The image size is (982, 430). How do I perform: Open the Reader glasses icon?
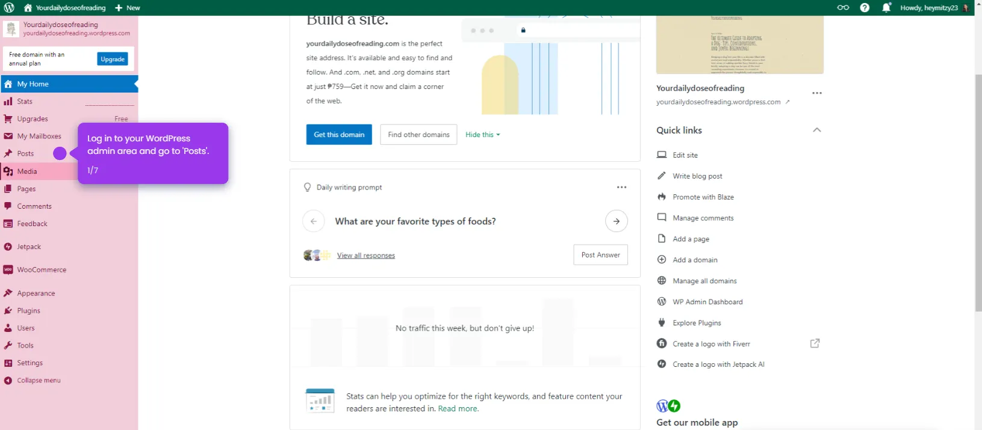coord(843,8)
